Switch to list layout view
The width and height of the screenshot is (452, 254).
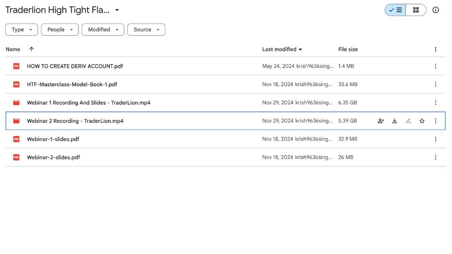[395, 10]
